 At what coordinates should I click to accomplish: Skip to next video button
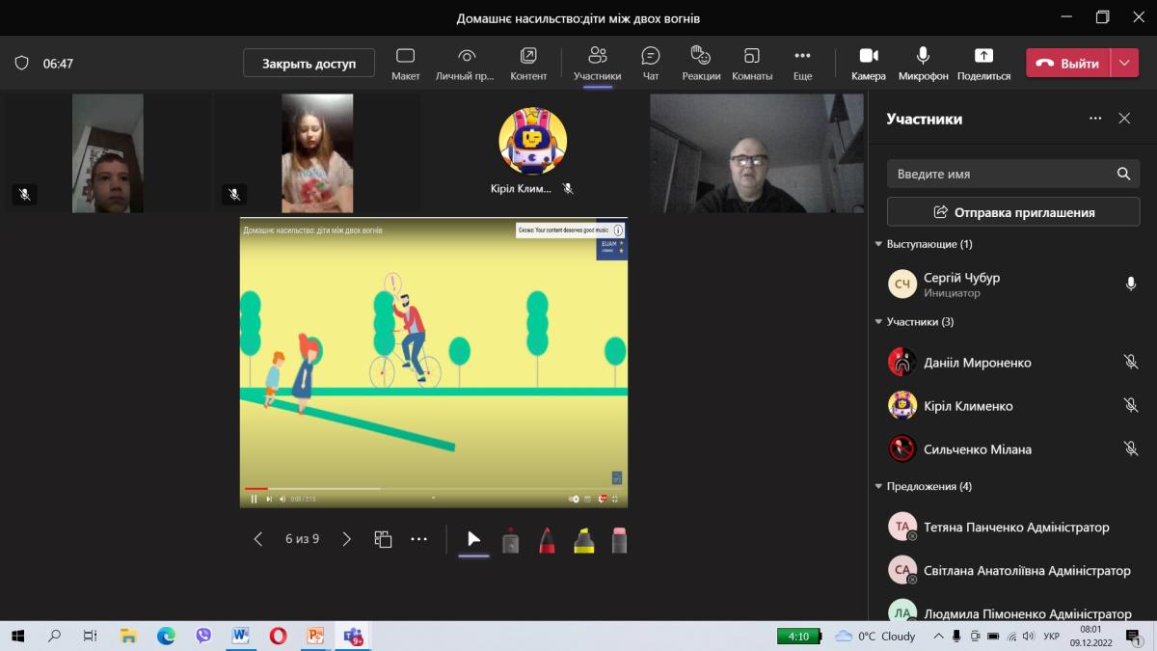tap(269, 499)
